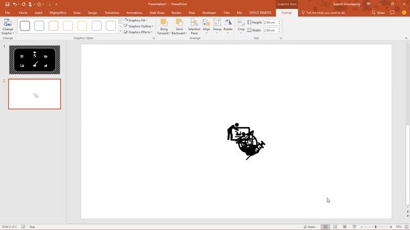Screen dimensions: 410x230
Task: Open the Insert tab
Action: [38, 13]
